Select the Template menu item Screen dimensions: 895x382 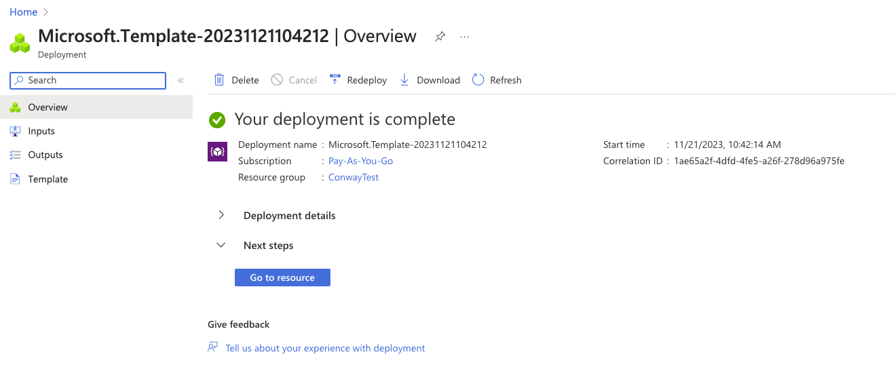tap(47, 179)
